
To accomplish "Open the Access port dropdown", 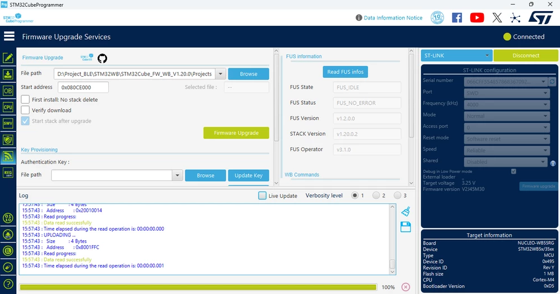I will [507, 127].
